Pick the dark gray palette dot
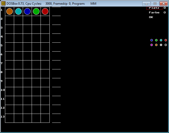 click(x=166, y=45)
